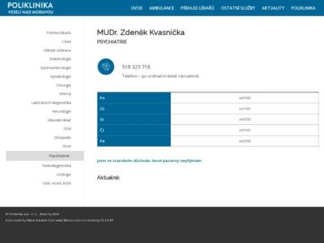Click the Aktuálně: heading

pyautogui.click(x=108, y=178)
